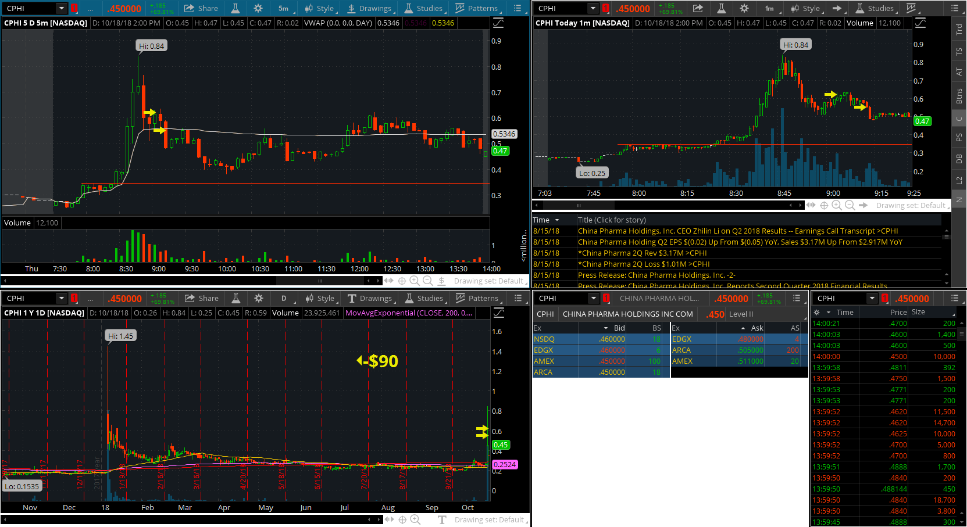The image size is (967, 527).
Task: Open the D timeframe dropdown on daily chart
Action: point(286,298)
